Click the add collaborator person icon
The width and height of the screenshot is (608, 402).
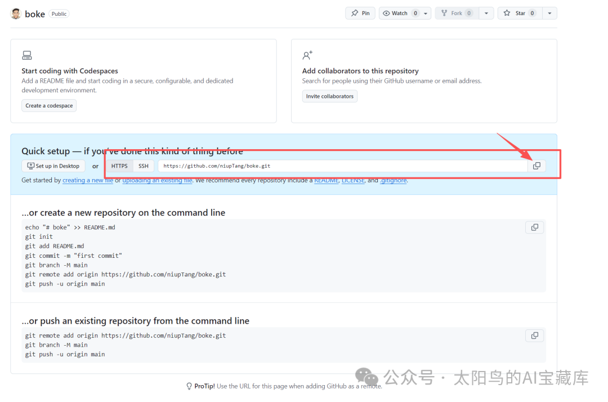click(307, 55)
